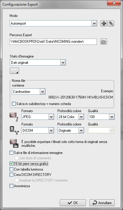Click the smile photo format icon
Image resolution: width=123 pixels, height=210 pixels.
tap(14, 117)
